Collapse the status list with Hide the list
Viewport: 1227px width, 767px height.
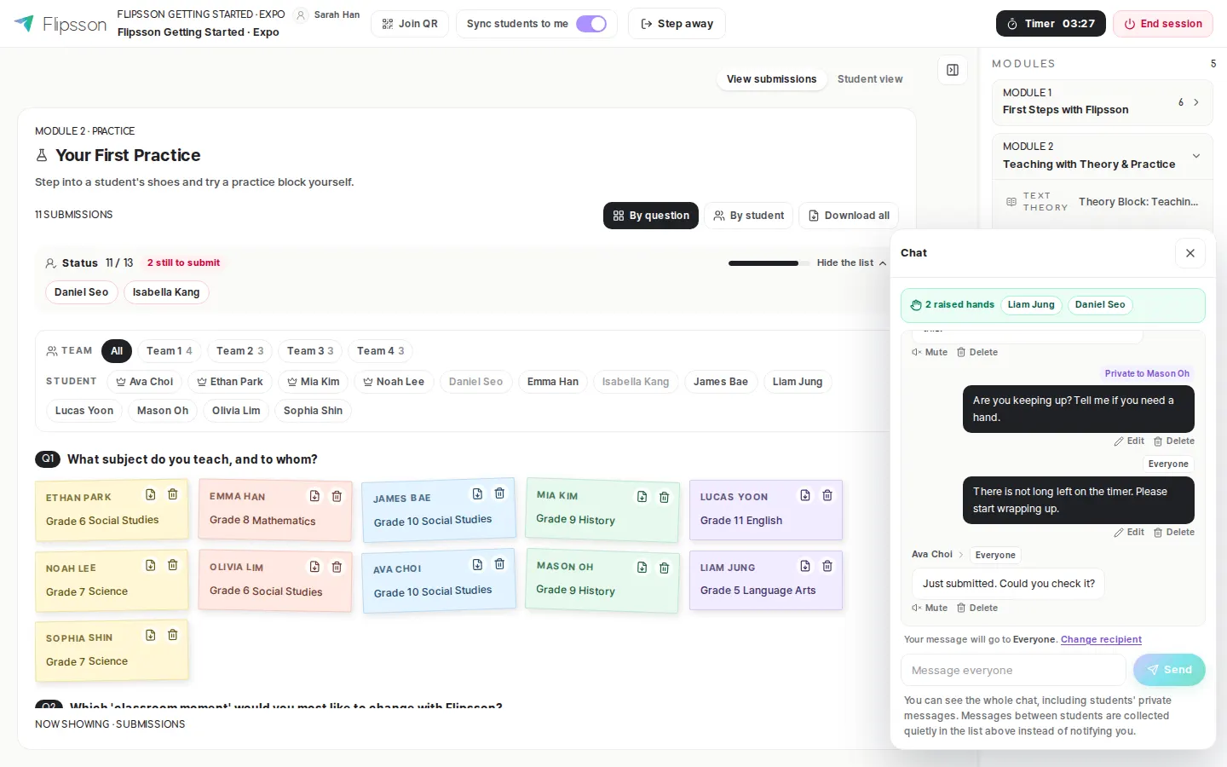coord(851,262)
